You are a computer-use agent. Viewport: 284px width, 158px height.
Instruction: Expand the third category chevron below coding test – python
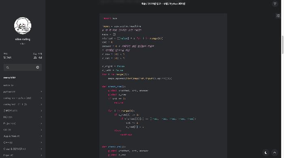point(41,104)
